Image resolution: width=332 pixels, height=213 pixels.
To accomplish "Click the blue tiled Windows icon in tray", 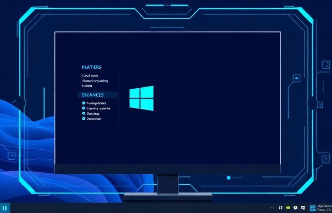I will (x=312, y=208).
